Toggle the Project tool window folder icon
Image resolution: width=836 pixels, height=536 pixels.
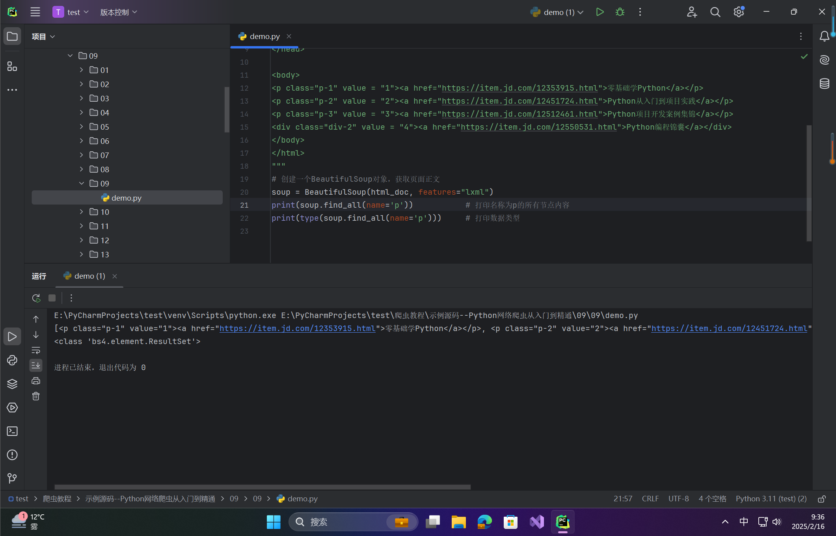point(12,37)
